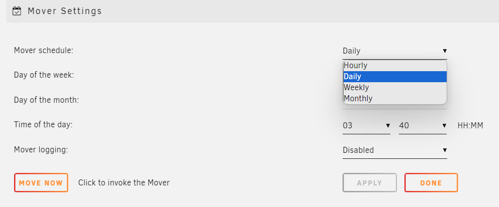Click the Day of the month label
The width and height of the screenshot is (499, 207).
(46, 100)
